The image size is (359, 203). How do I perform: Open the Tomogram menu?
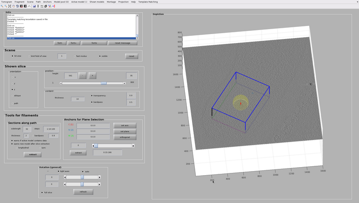point(7,2)
